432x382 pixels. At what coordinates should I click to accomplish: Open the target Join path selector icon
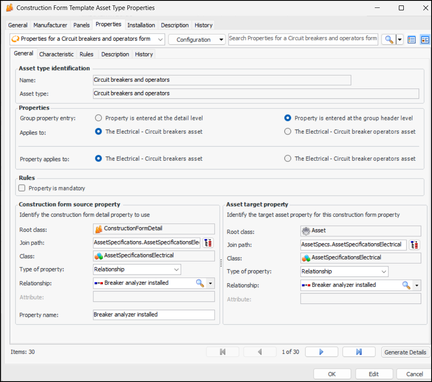tap(414, 245)
